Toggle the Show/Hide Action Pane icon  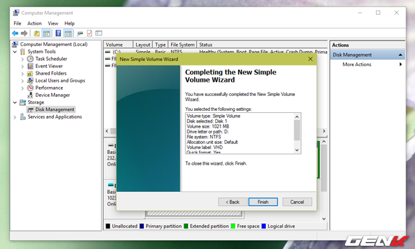pyautogui.click(x=68, y=33)
